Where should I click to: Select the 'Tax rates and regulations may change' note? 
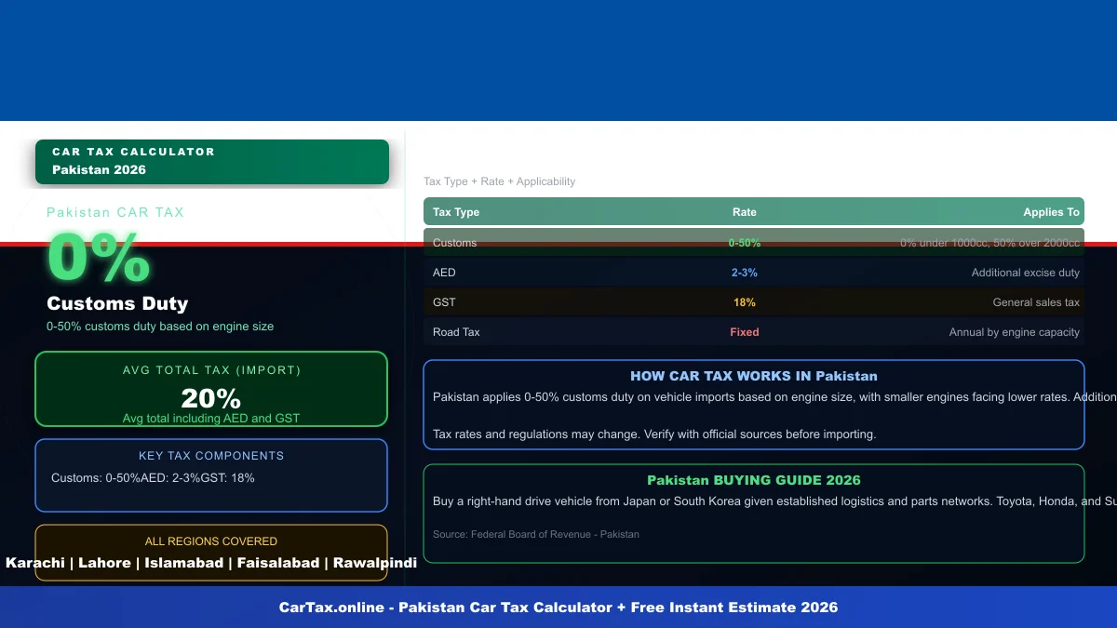coord(654,434)
